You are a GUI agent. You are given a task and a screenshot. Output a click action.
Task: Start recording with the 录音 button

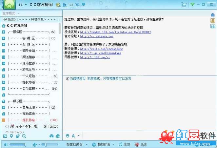click(141, 144)
